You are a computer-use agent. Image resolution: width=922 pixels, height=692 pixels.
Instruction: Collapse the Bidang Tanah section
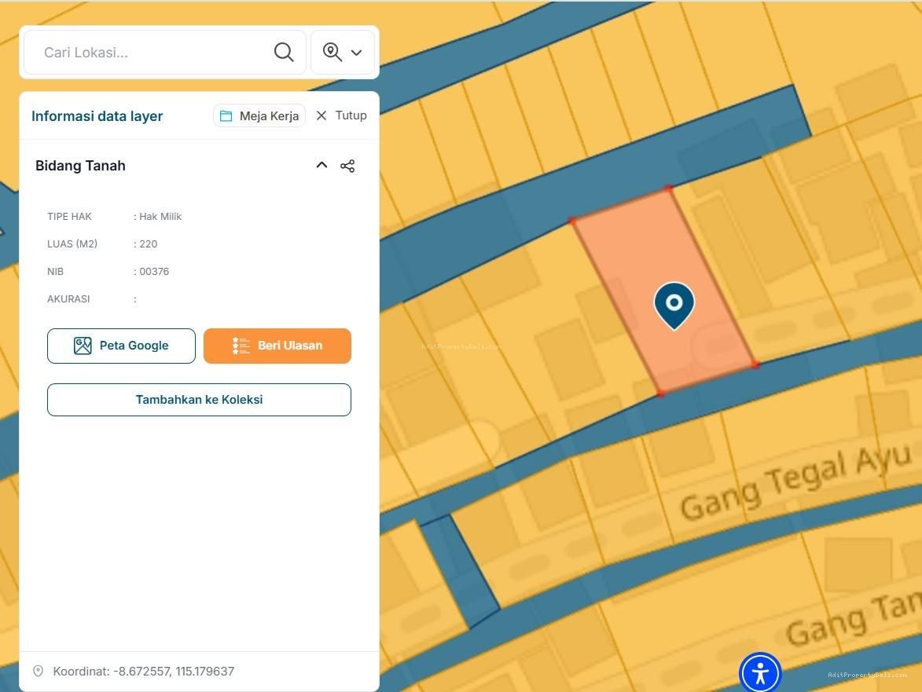point(321,166)
